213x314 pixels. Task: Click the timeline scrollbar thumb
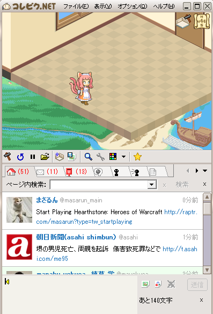coord(207,208)
